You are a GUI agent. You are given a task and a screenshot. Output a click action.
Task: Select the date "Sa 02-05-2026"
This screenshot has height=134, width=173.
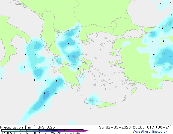click(x=115, y=127)
